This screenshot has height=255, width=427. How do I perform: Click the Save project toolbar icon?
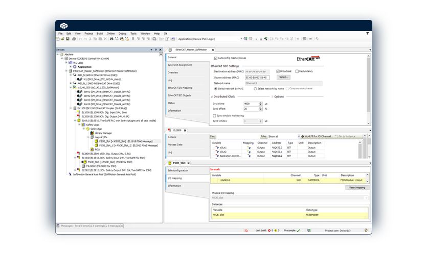tap(67, 39)
